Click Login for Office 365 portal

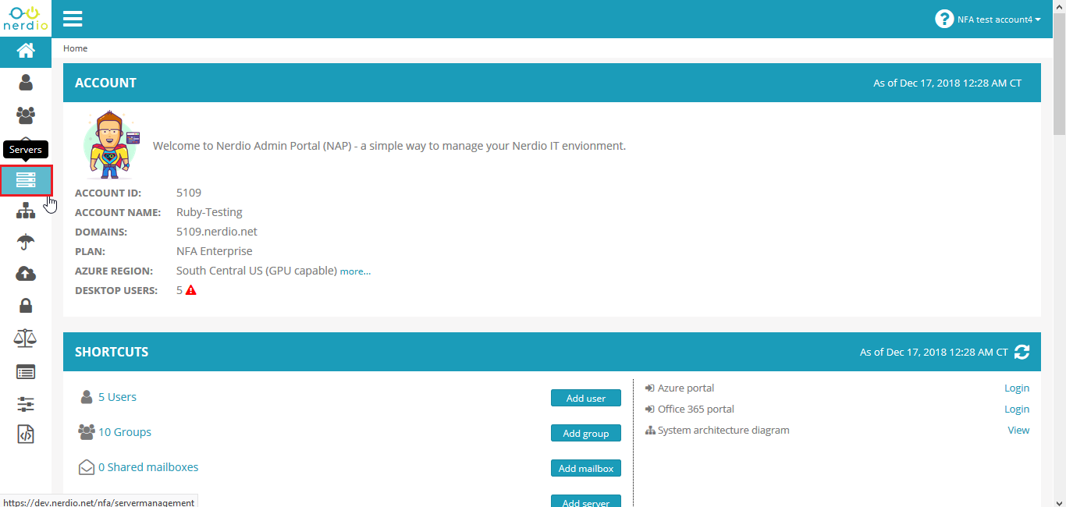[1017, 409]
